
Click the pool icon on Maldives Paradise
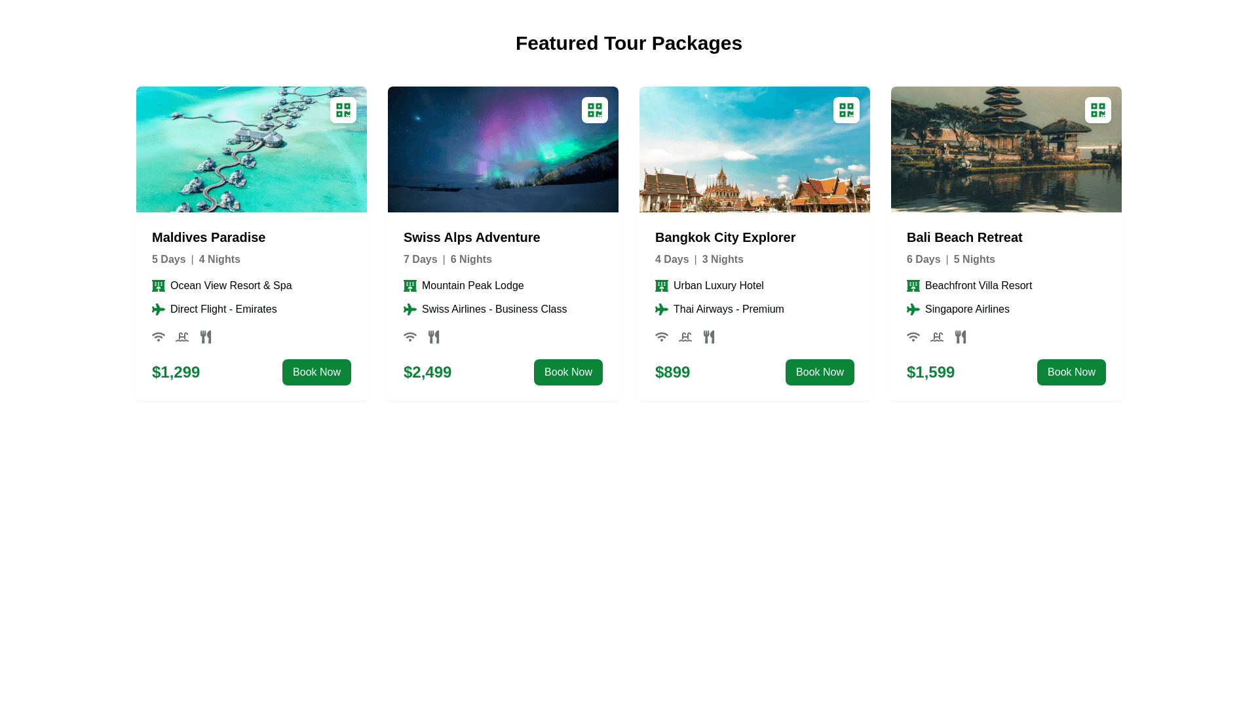pyautogui.click(x=182, y=337)
